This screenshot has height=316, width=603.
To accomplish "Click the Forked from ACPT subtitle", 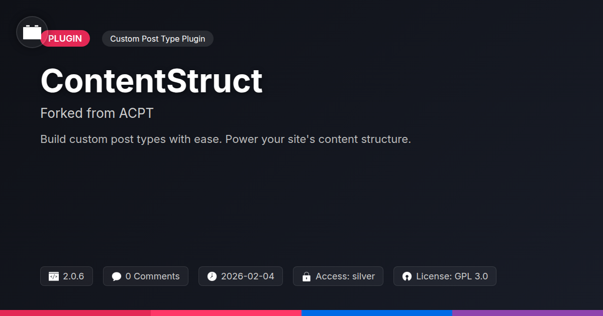I will [x=96, y=113].
